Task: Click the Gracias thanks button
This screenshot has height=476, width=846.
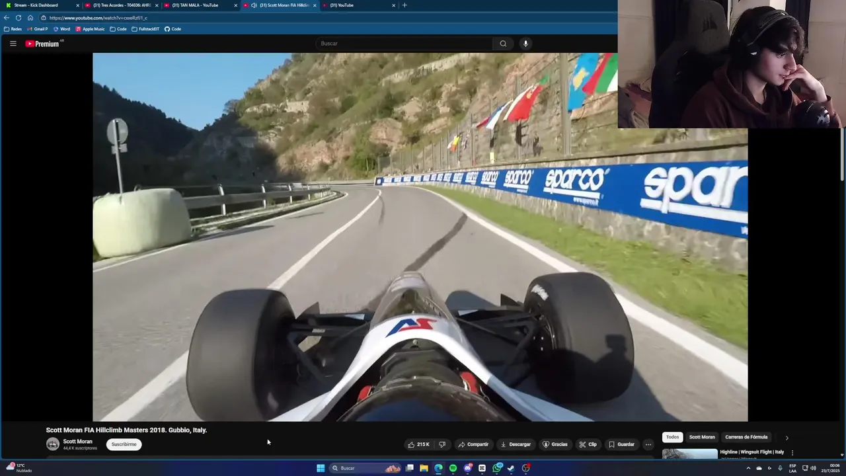Action: (x=555, y=444)
